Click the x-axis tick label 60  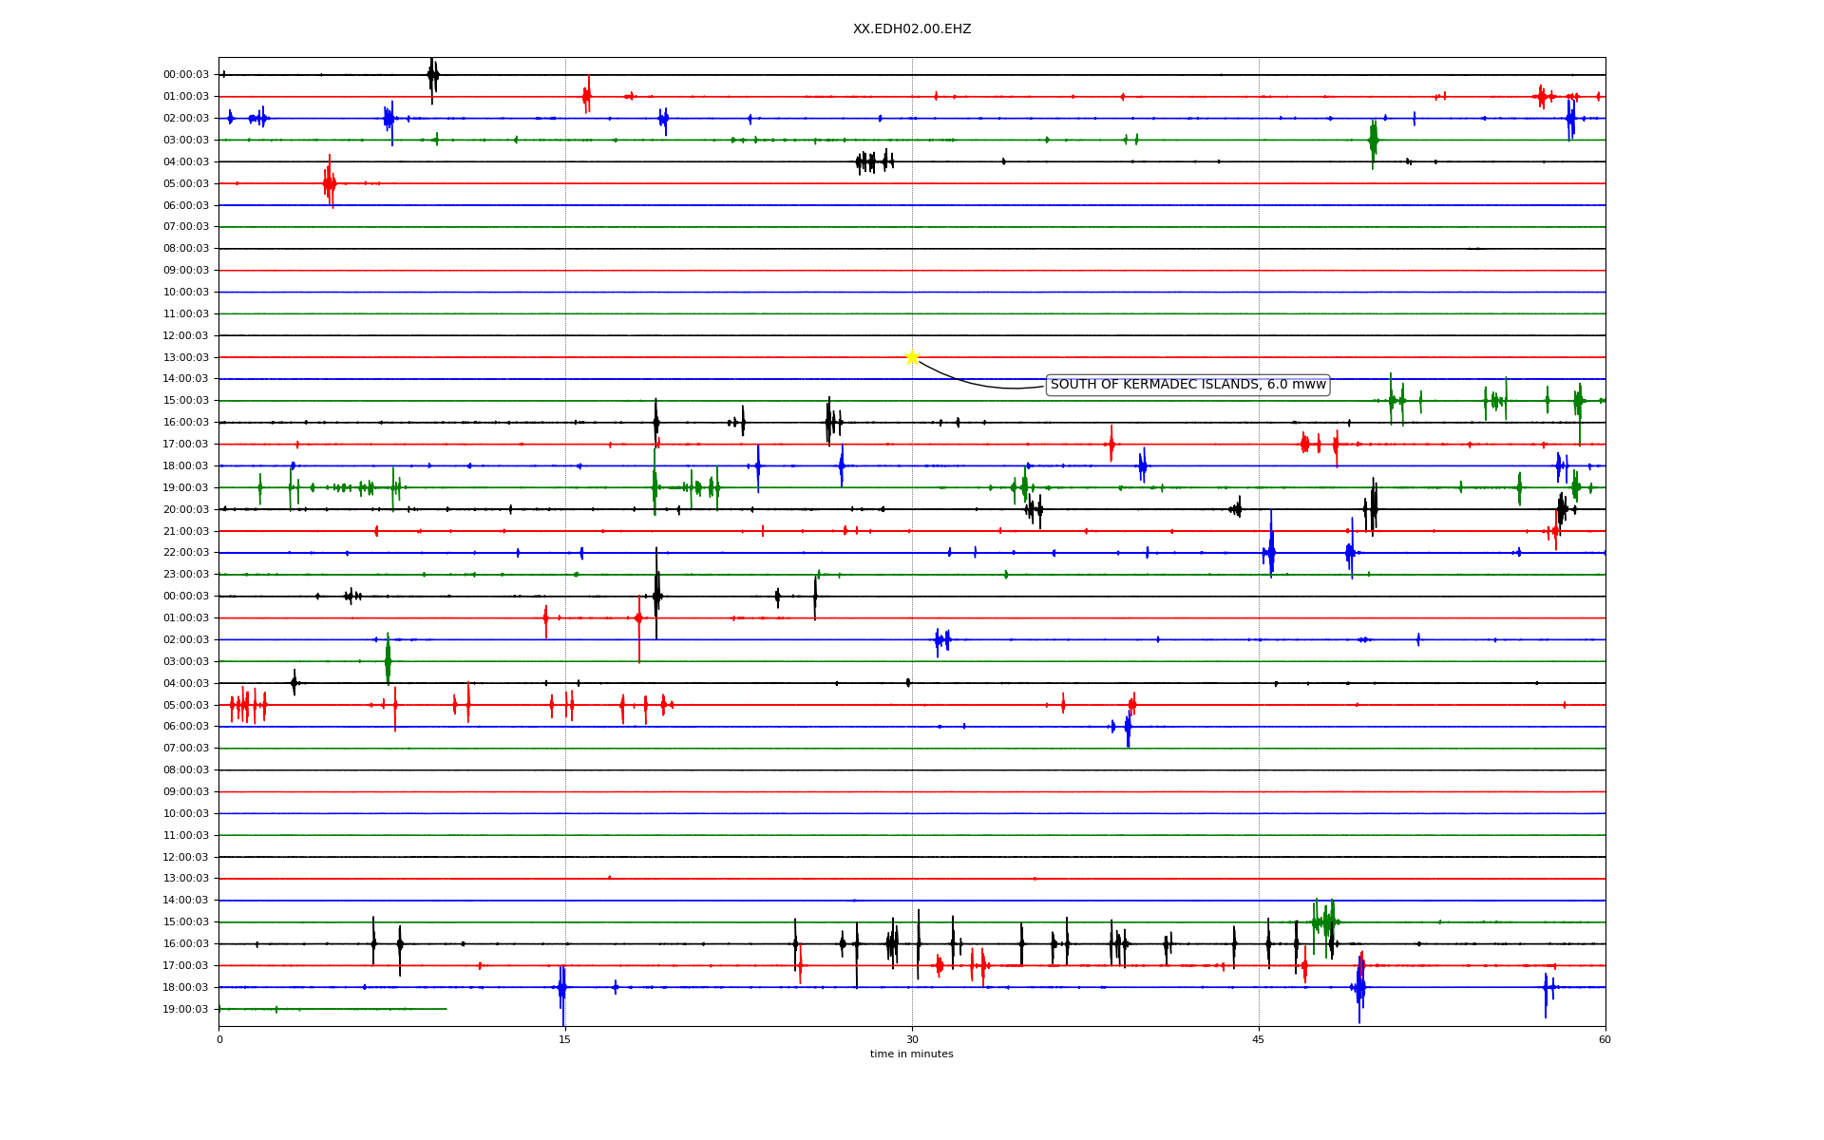tap(1605, 1039)
